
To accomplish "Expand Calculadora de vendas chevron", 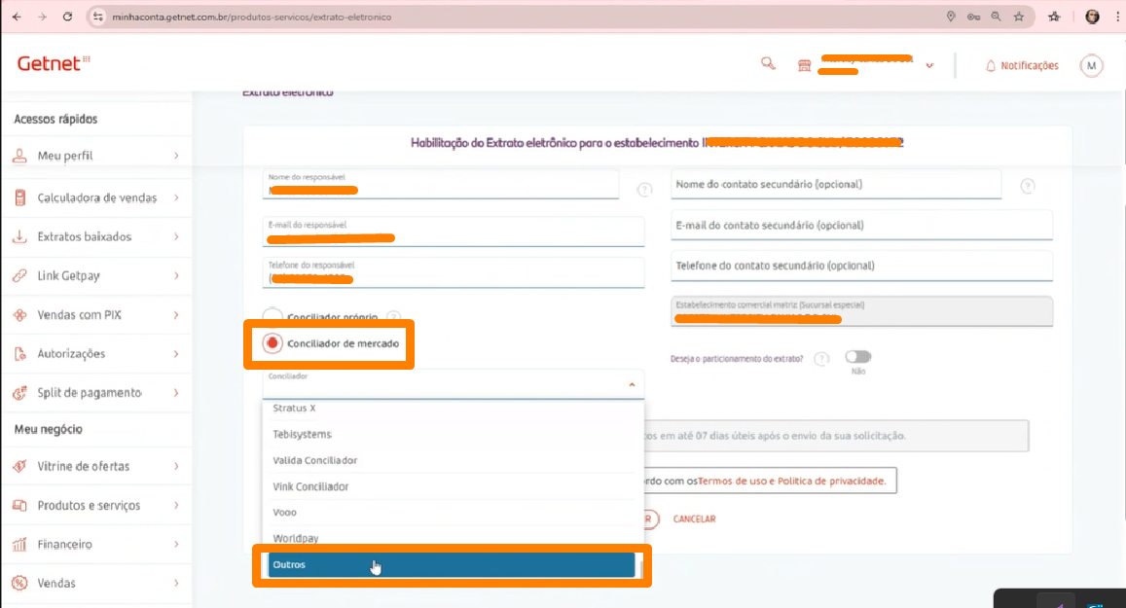I will 176,197.
